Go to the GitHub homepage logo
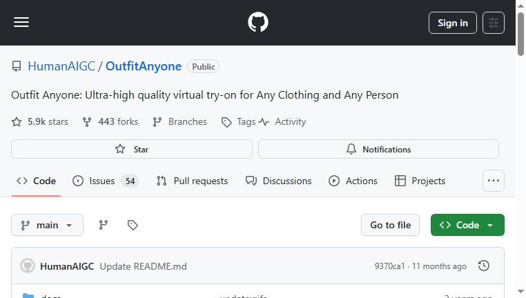Viewport: 526px width, 298px height. [258, 22]
